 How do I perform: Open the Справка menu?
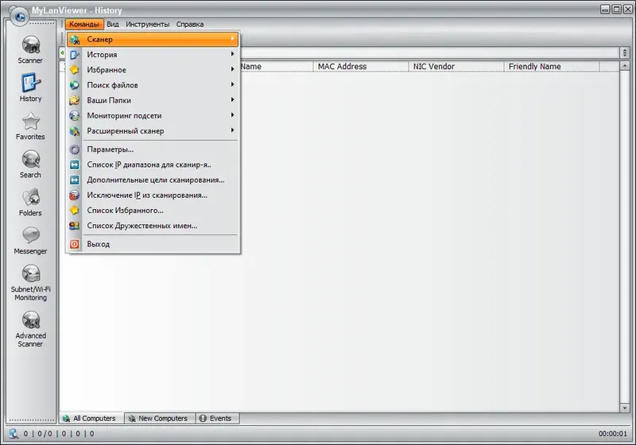coord(190,25)
